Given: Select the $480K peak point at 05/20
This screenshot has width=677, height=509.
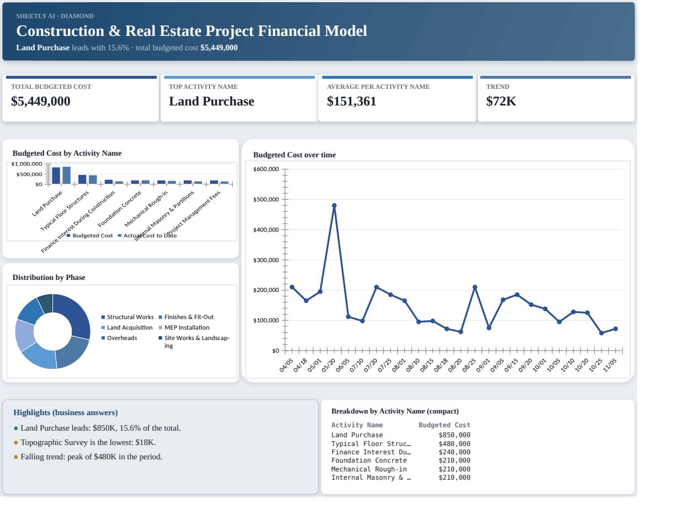Looking at the screenshot, I should coord(334,205).
